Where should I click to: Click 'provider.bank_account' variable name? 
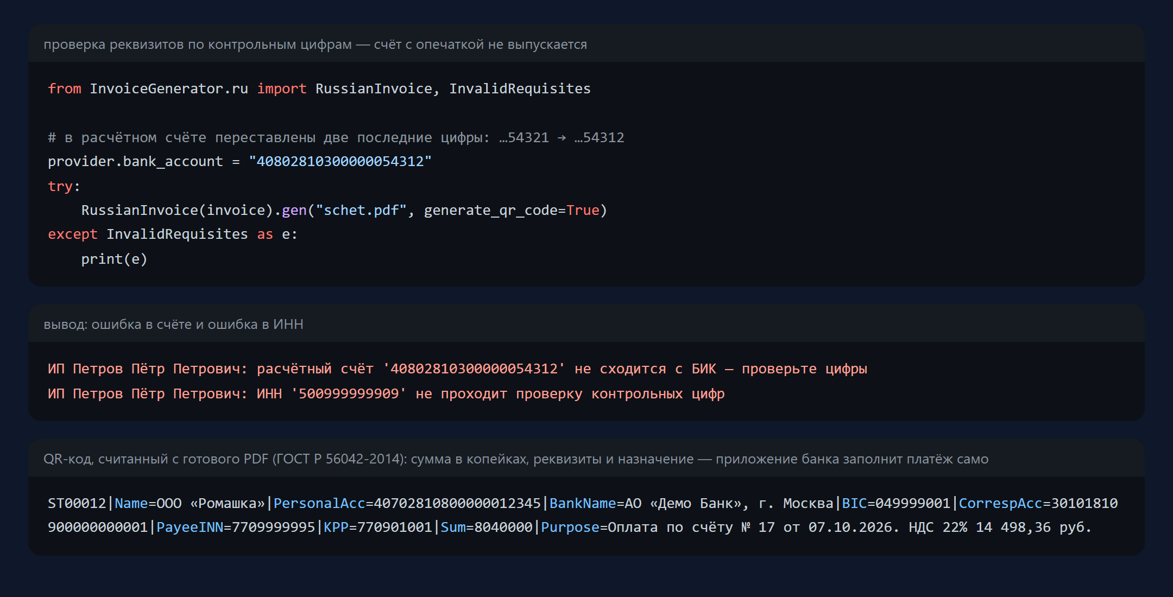135,161
